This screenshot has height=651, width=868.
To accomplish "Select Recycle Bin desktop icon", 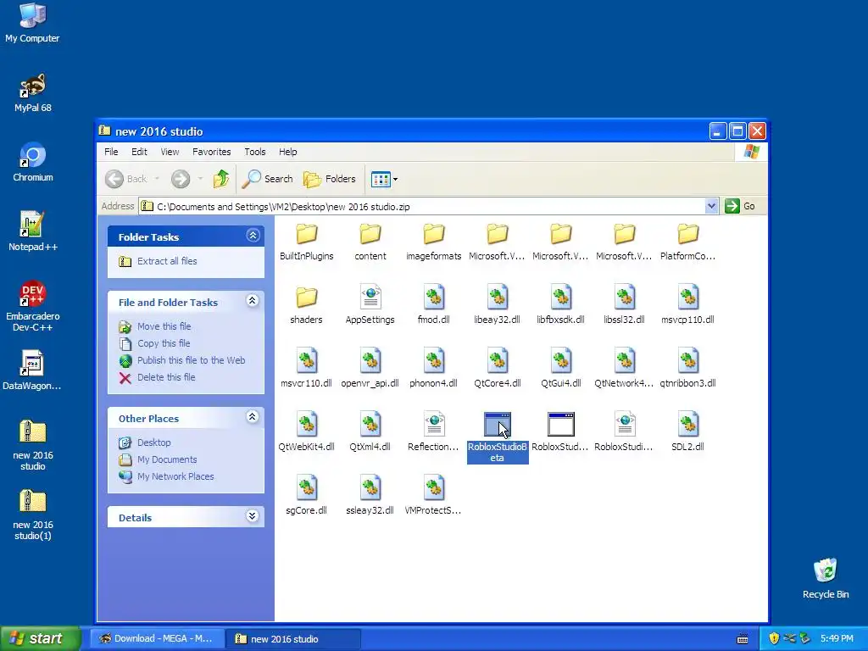I will [826, 578].
